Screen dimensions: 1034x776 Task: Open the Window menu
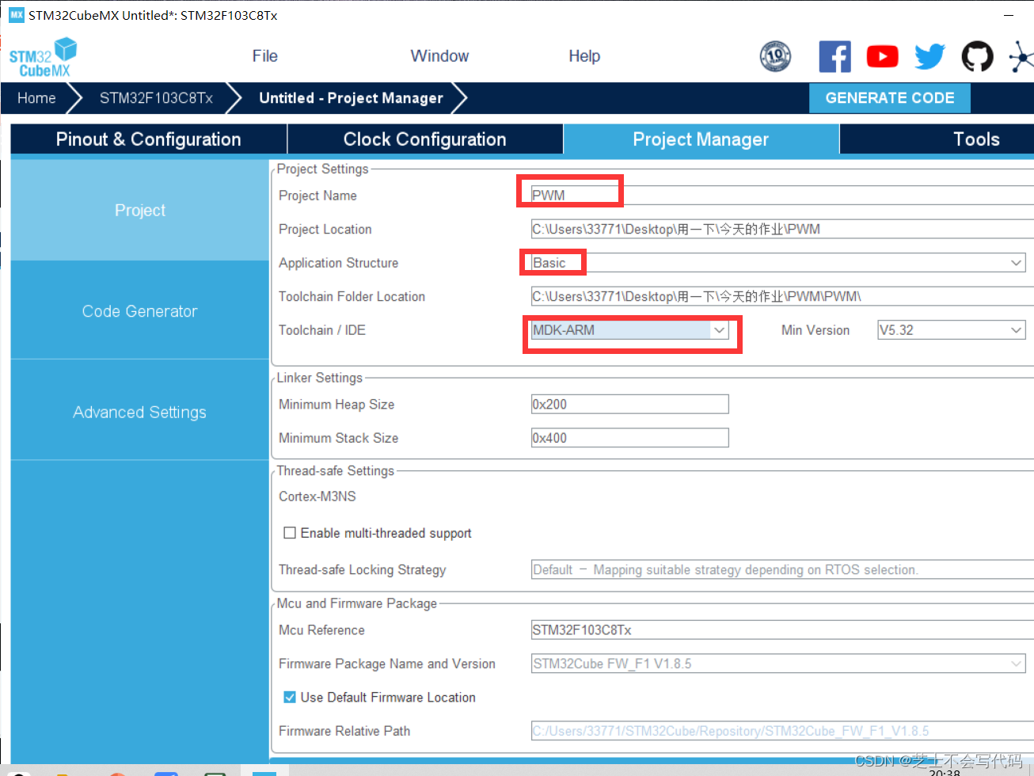point(439,56)
